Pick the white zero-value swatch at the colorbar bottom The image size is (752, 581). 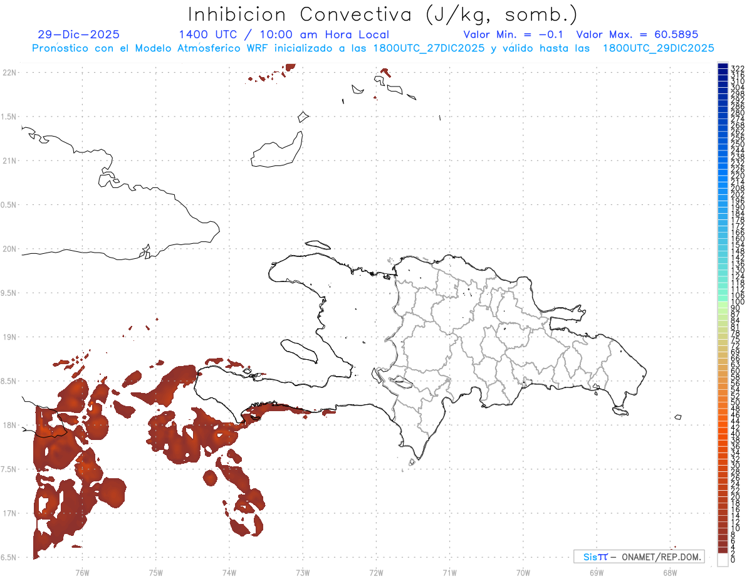pos(723,561)
